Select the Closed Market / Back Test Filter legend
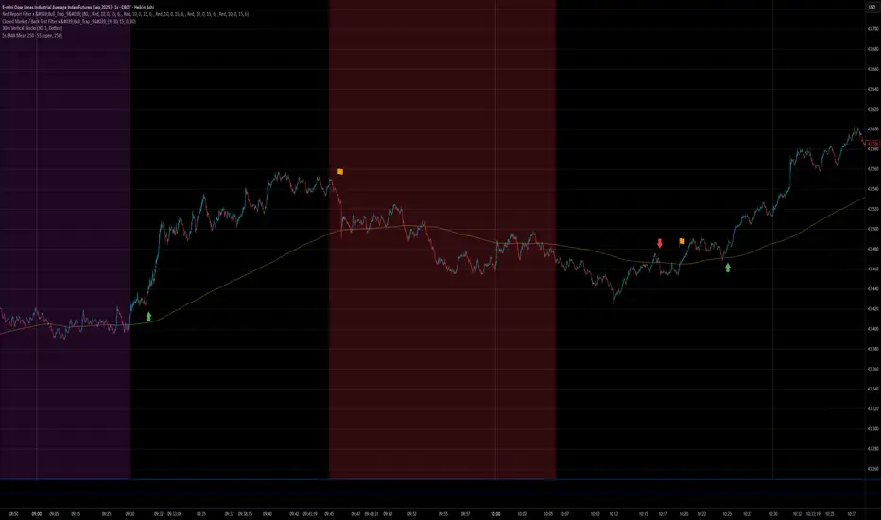Screen dimensions: 881x520 [69, 22]
